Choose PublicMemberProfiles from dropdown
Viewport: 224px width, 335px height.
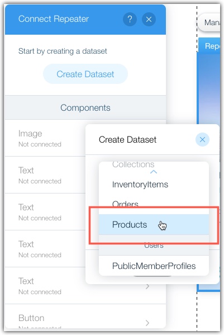coord(154,266)
